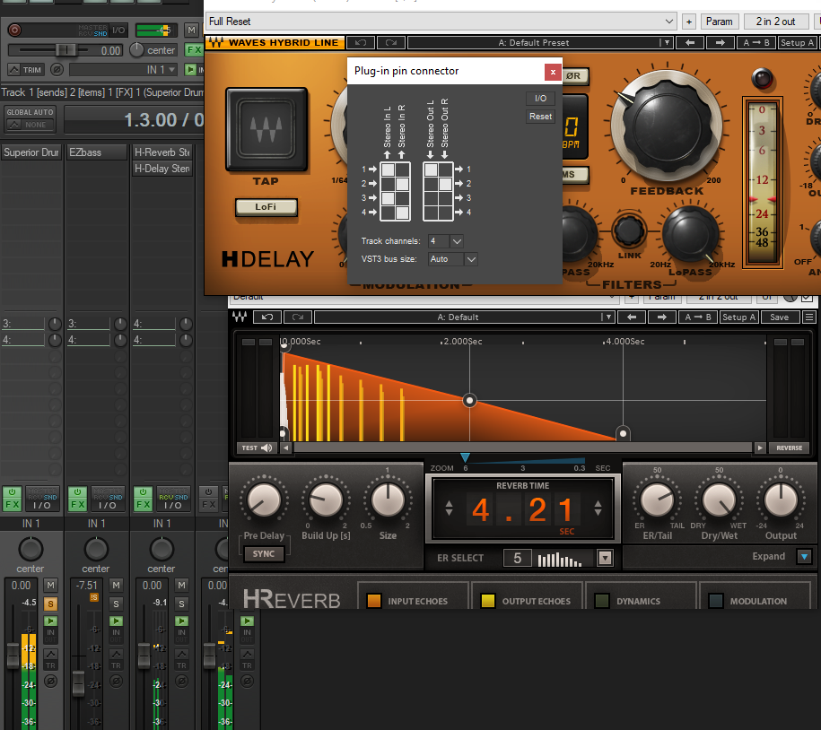Go to next preset in H-Reverb toolbar

662,317
